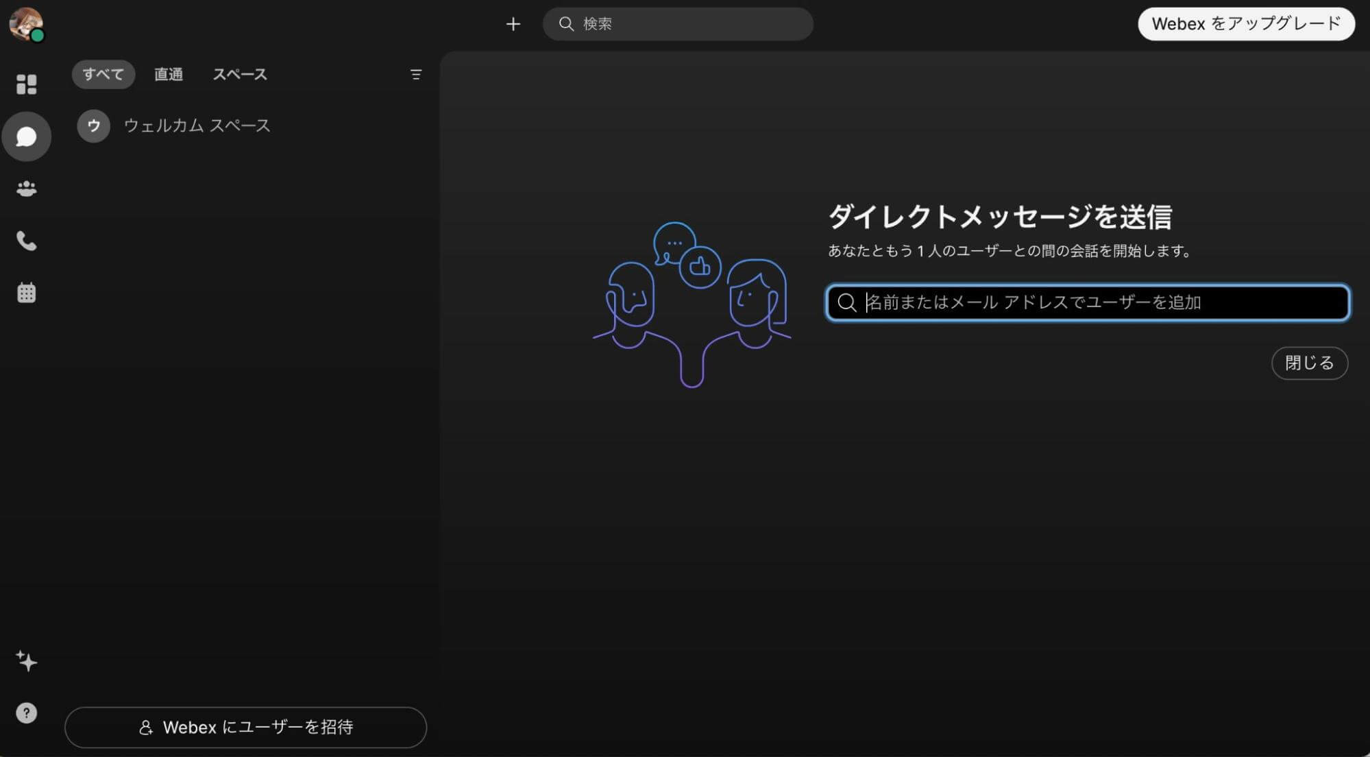Select the '直通' tab

(x=169, y=73)
